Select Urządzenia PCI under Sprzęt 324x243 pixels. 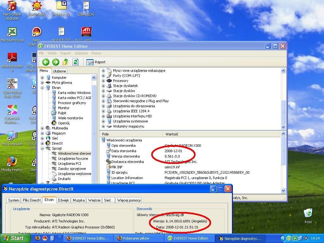[69, 164]
